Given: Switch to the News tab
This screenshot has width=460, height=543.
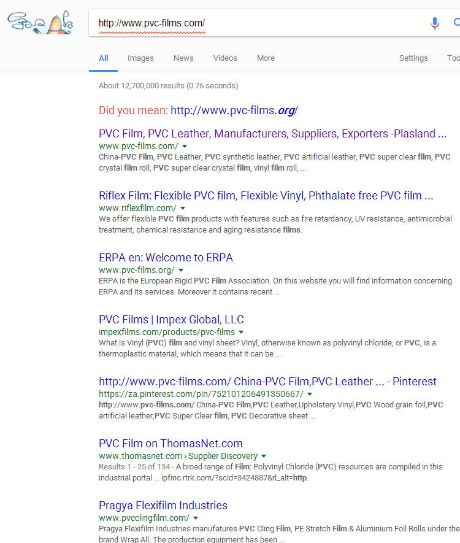Looking at the screenshot, I should click(183, 58).
